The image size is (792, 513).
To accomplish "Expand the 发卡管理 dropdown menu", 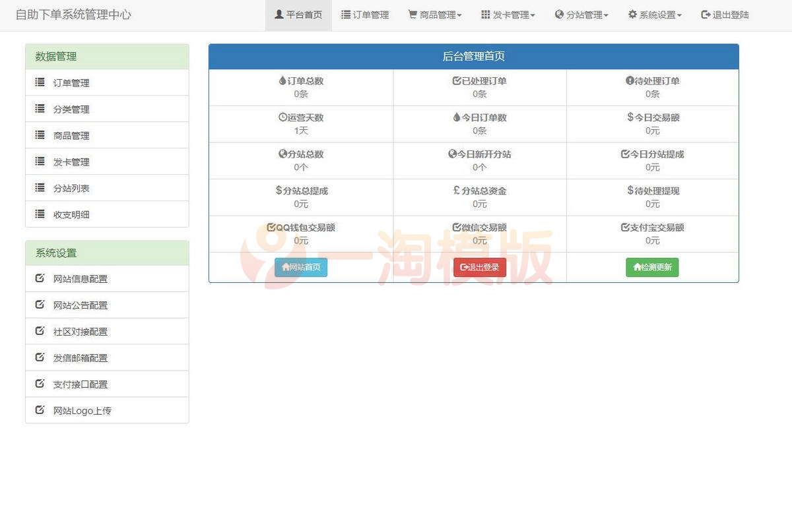I will point(508,15).
